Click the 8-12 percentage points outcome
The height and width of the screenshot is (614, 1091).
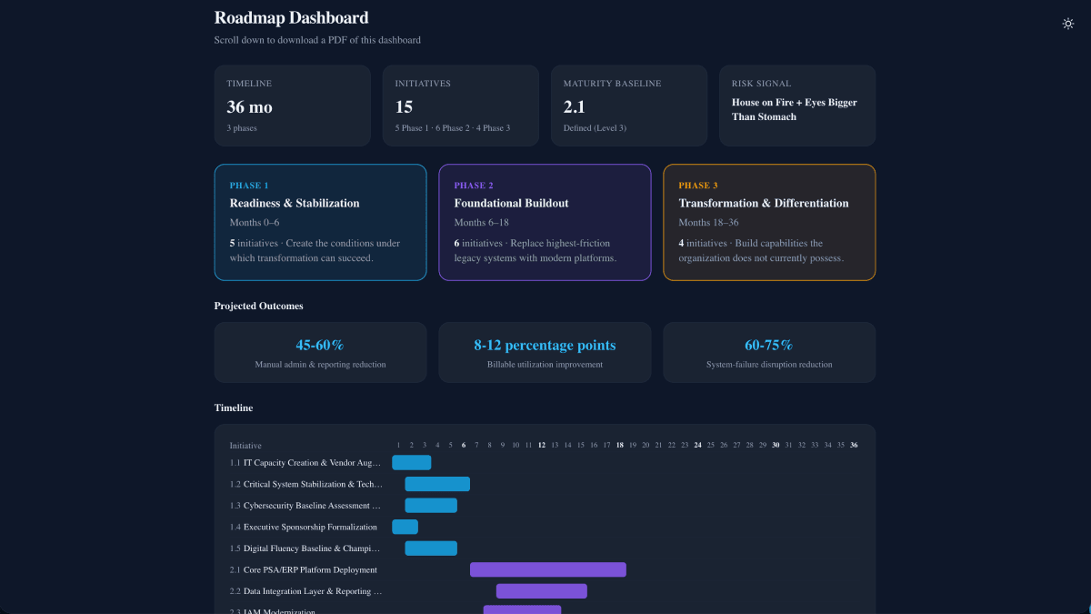pos(545,352)
